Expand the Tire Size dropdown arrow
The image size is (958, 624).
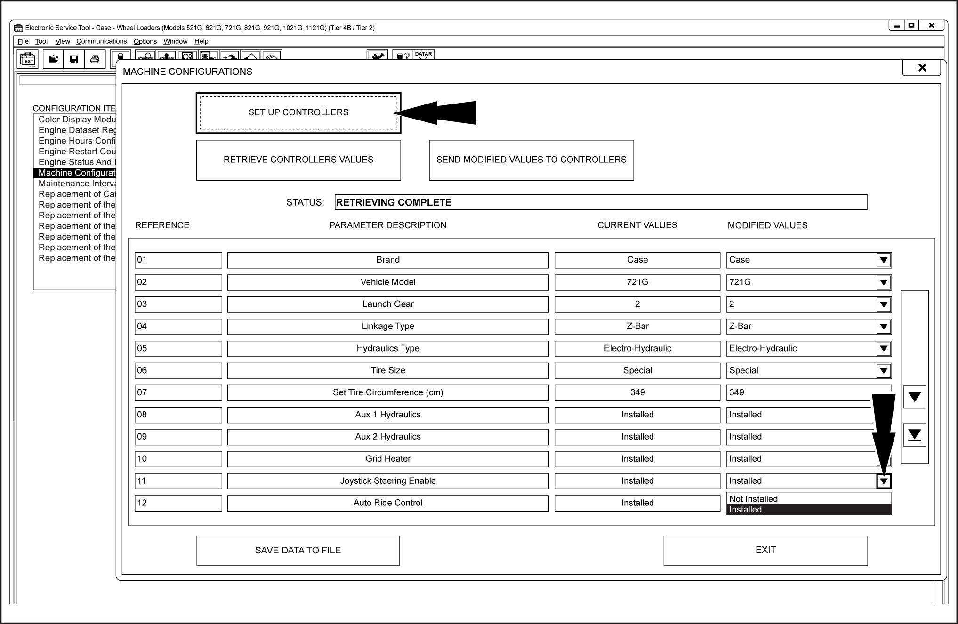(884, 371)
